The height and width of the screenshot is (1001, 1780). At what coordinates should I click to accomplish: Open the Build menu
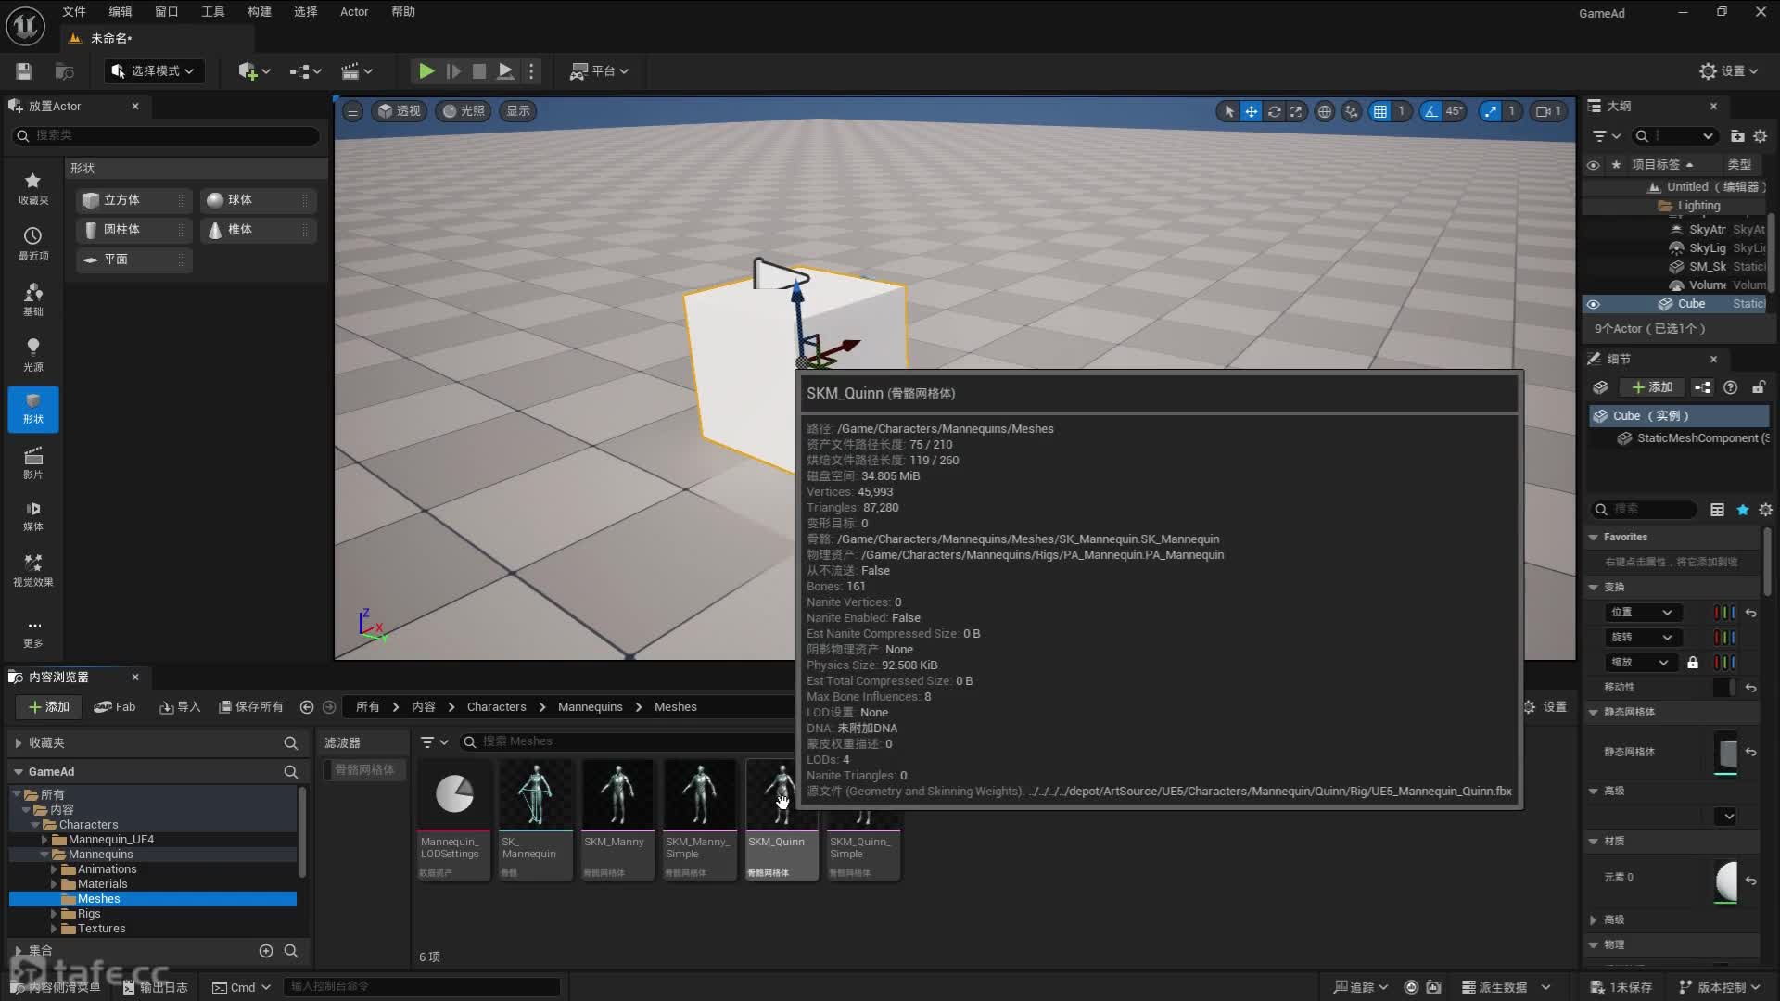click(259, 12)
